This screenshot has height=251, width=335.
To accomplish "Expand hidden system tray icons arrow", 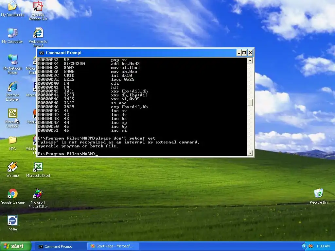I will tap(304, 246).
